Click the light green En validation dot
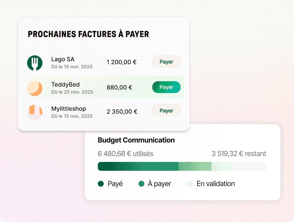 (190, 184)
